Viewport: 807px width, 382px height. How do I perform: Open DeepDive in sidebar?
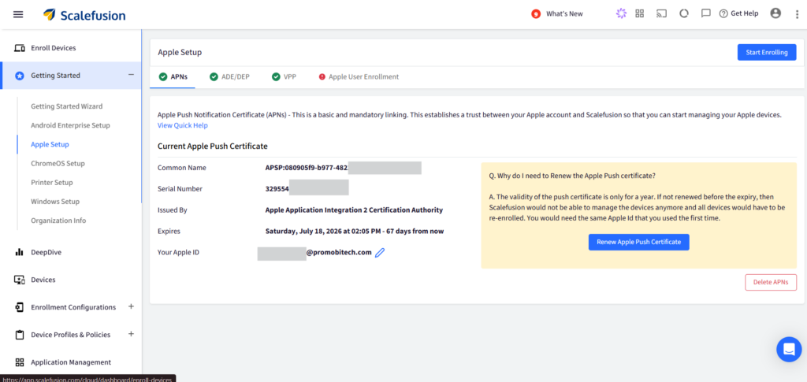[x=46, y=252]
